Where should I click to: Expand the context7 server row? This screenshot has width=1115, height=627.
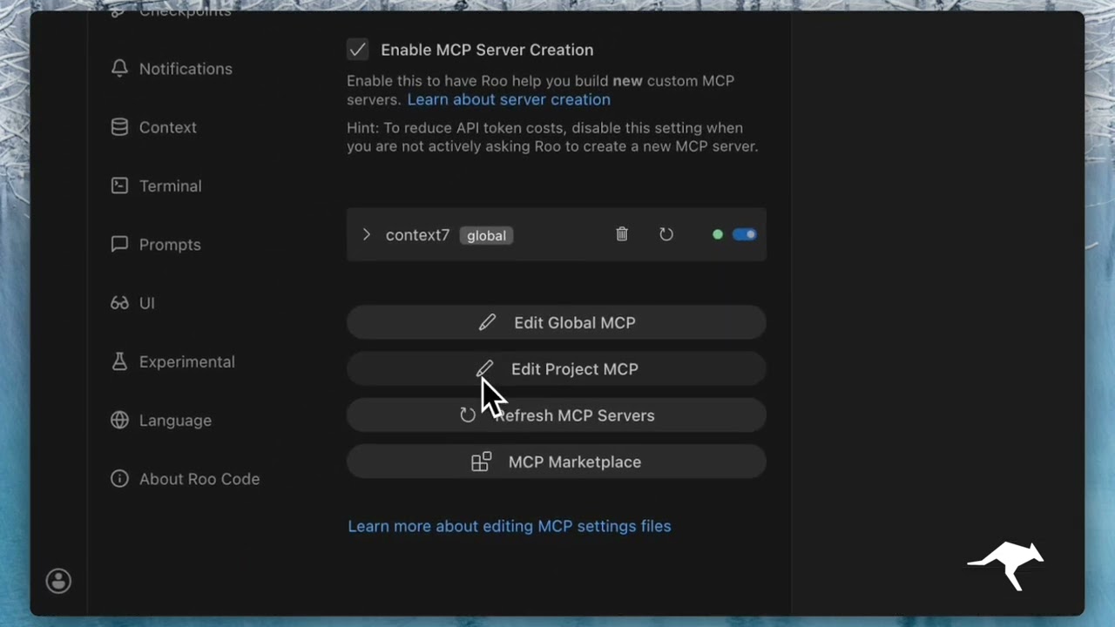pyautogui.click(x=367, y=235)
